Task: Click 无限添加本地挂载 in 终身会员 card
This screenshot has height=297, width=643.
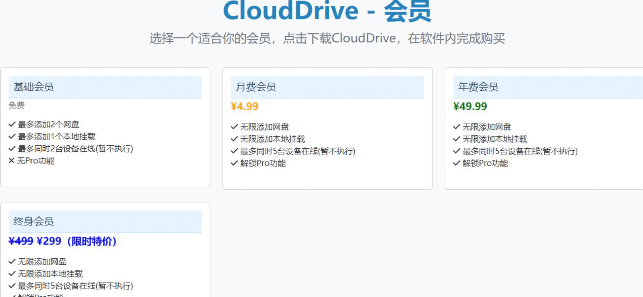Action: (50, 274)
